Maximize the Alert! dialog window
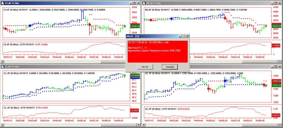Screen dimensions: 283x128 point(184,36)
